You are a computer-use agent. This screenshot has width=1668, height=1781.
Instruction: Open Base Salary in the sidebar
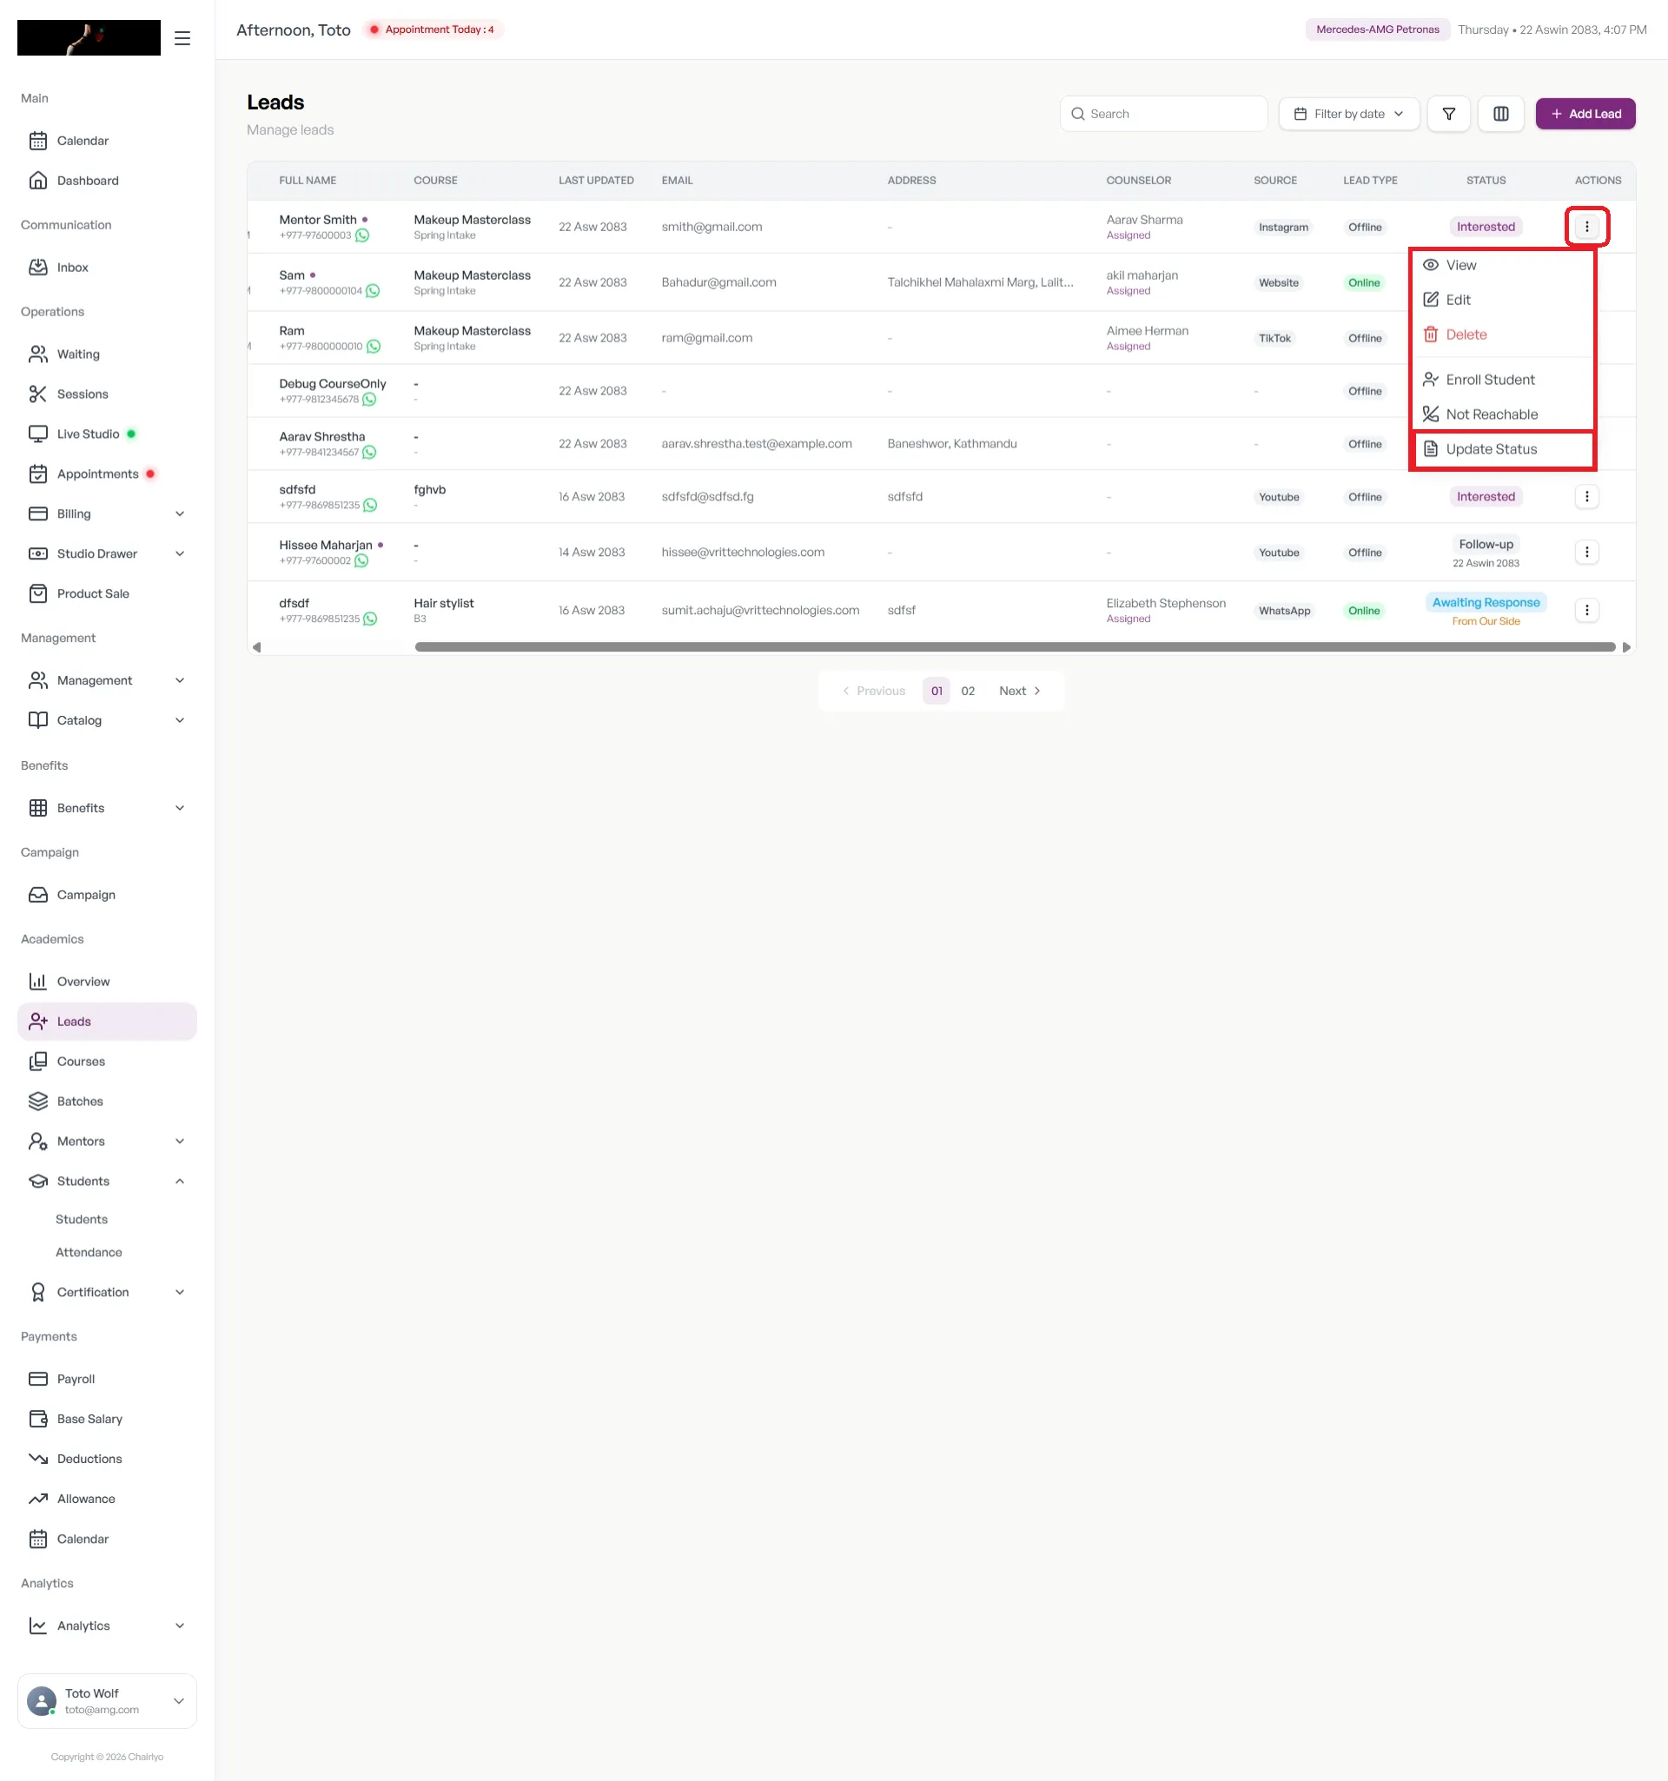click(x=107, y=1419)
